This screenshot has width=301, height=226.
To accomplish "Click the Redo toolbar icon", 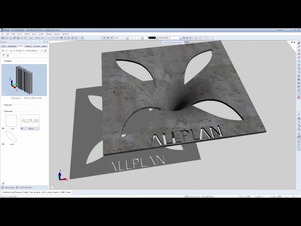I will [42, 38].
